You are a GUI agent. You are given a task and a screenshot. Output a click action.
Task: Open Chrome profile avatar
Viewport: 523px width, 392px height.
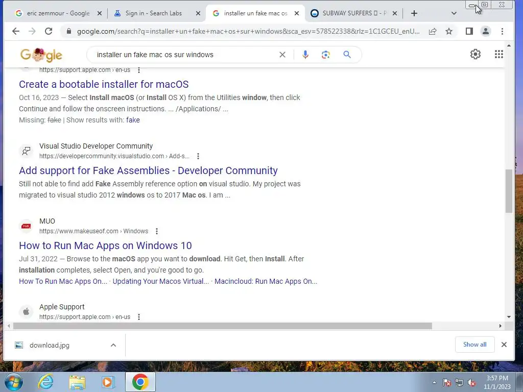pos(486,31)
